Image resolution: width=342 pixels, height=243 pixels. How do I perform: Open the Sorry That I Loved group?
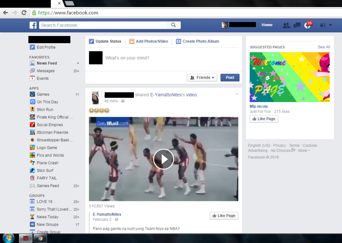(x=54, y=210)
